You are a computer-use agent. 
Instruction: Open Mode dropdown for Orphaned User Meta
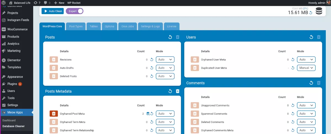click(306, 60)
